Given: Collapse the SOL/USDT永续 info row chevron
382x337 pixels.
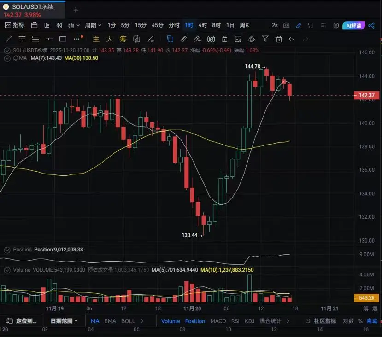Looking at the screenshot, I should [x=7, y=51].
